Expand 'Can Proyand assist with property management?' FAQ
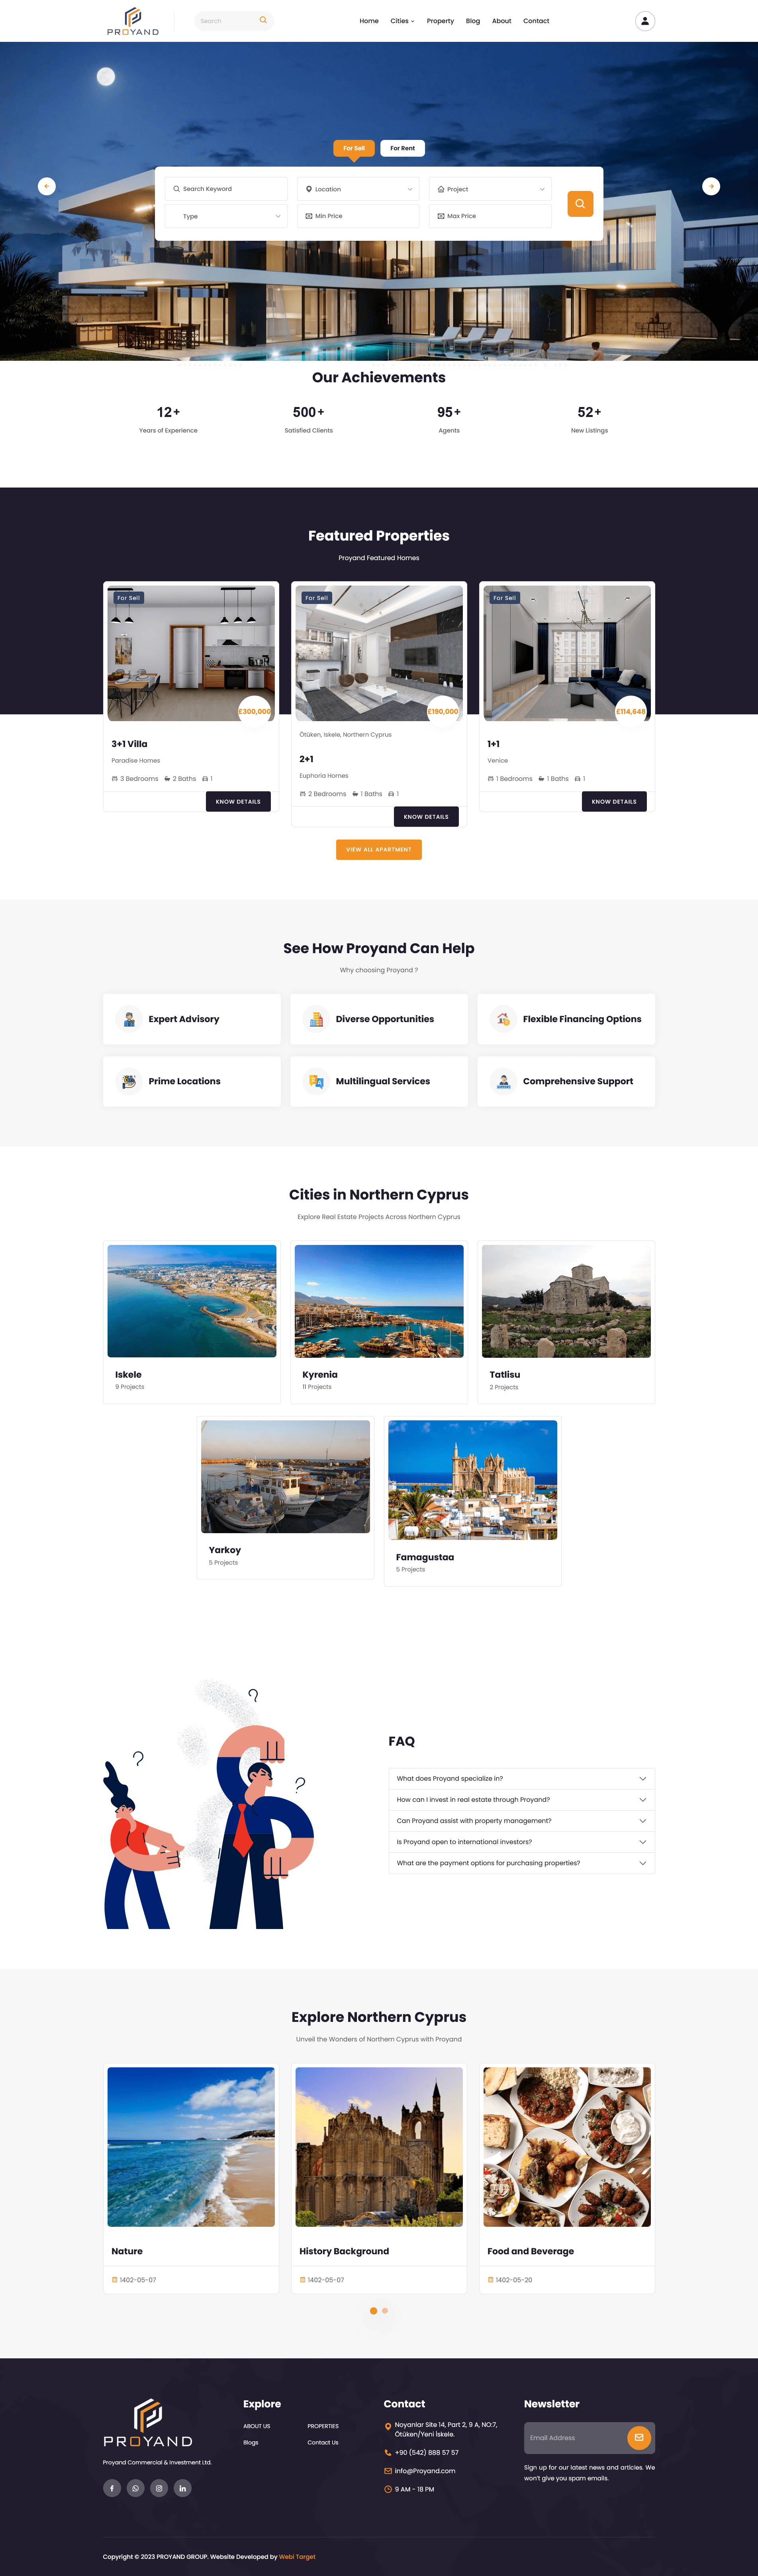Viewport: 758px width, 2576px height. [521, 1821]
